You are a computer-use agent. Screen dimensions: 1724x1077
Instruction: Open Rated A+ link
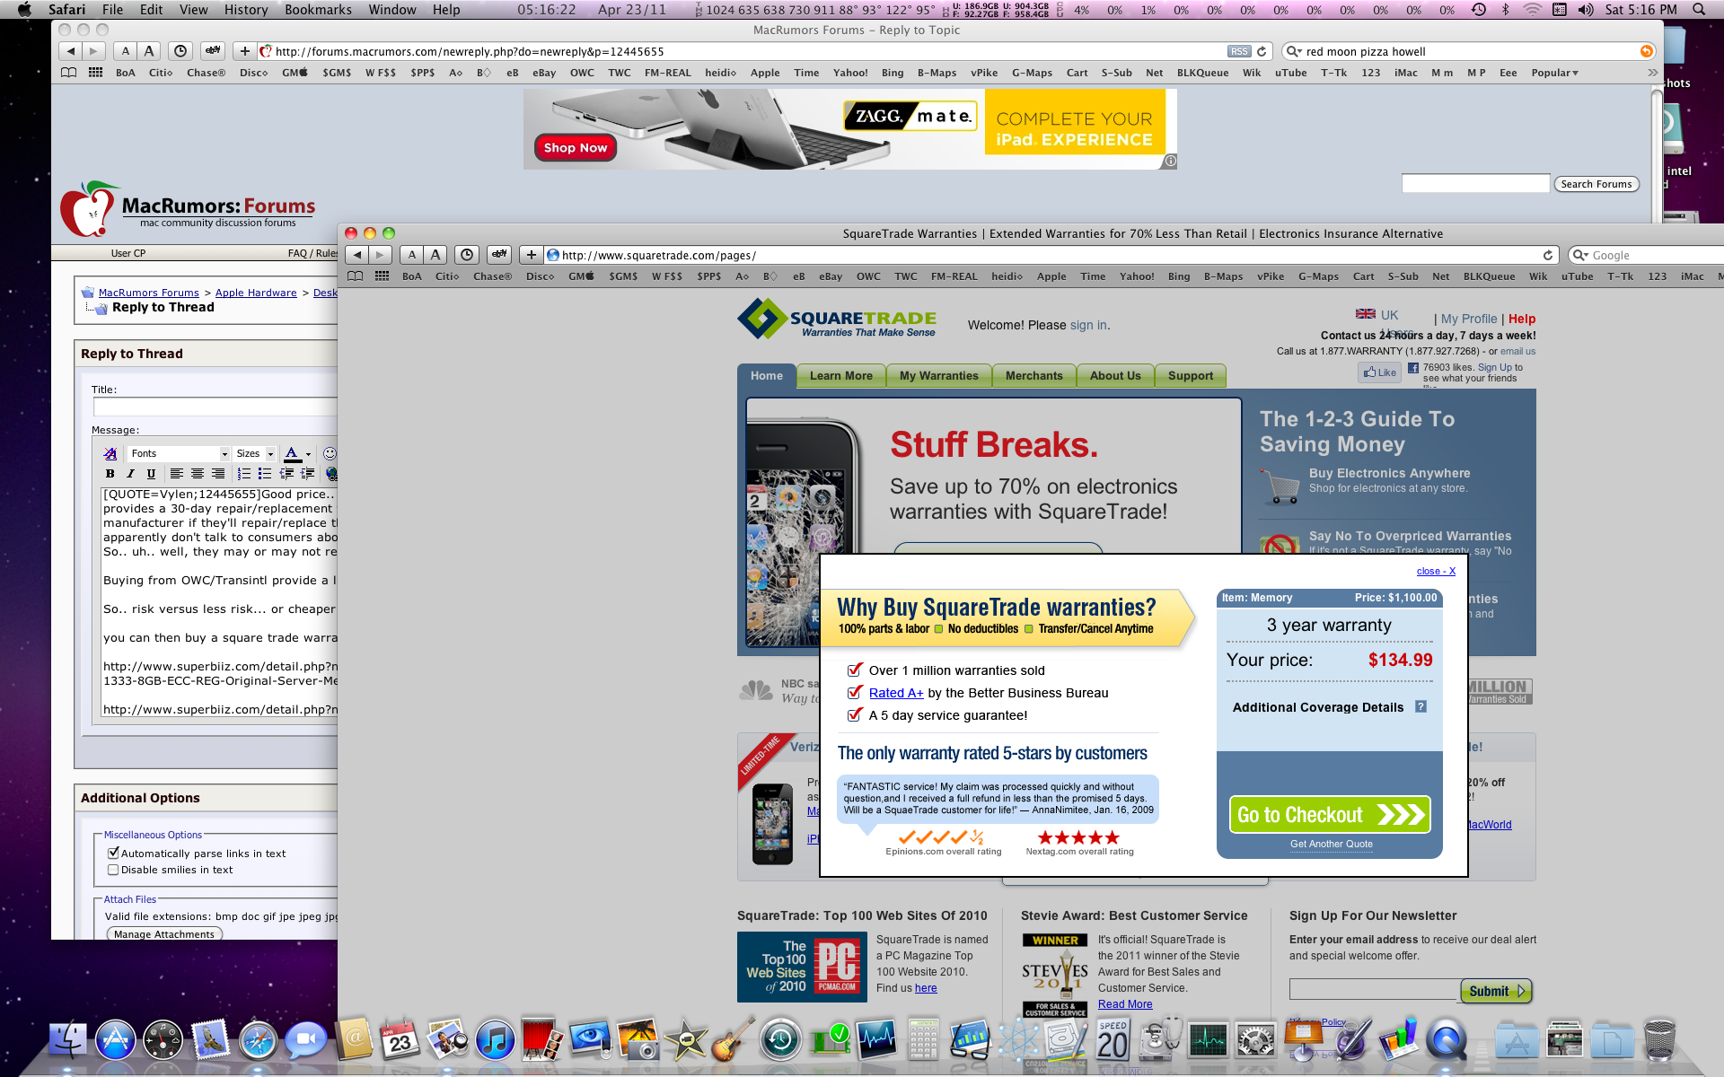click(896, 693)
